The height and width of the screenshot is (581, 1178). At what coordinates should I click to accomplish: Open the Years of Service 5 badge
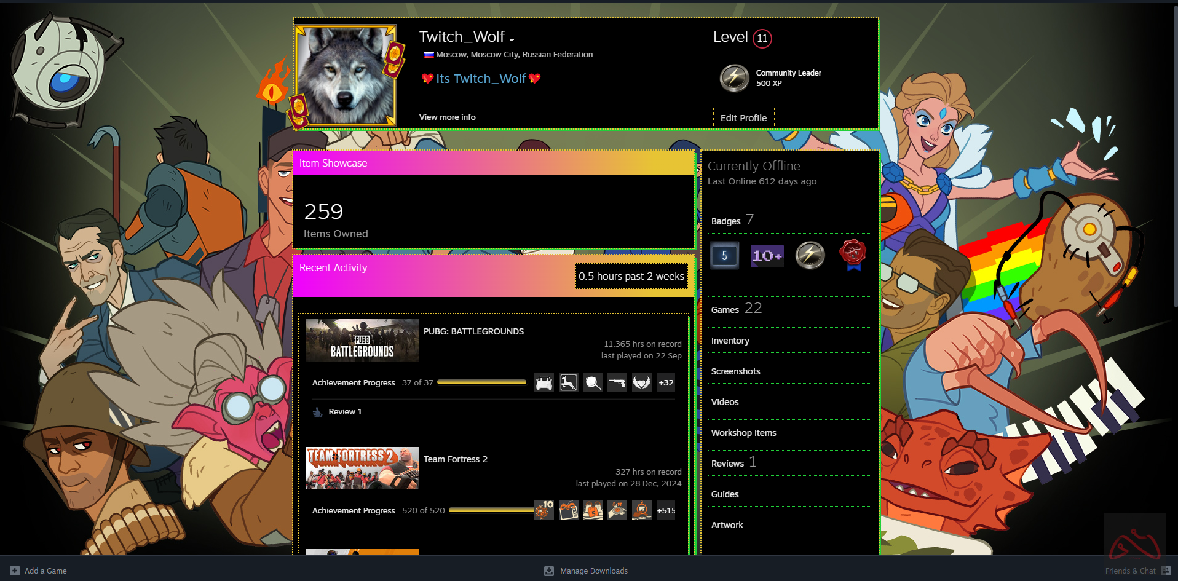click(724, 256)
